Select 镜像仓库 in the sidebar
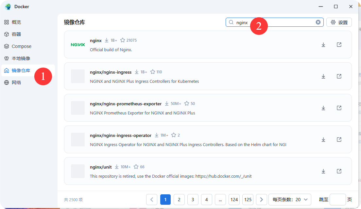The width and height of the screenshot is (361, 209). pyautogui.click(x=28, y=70)
